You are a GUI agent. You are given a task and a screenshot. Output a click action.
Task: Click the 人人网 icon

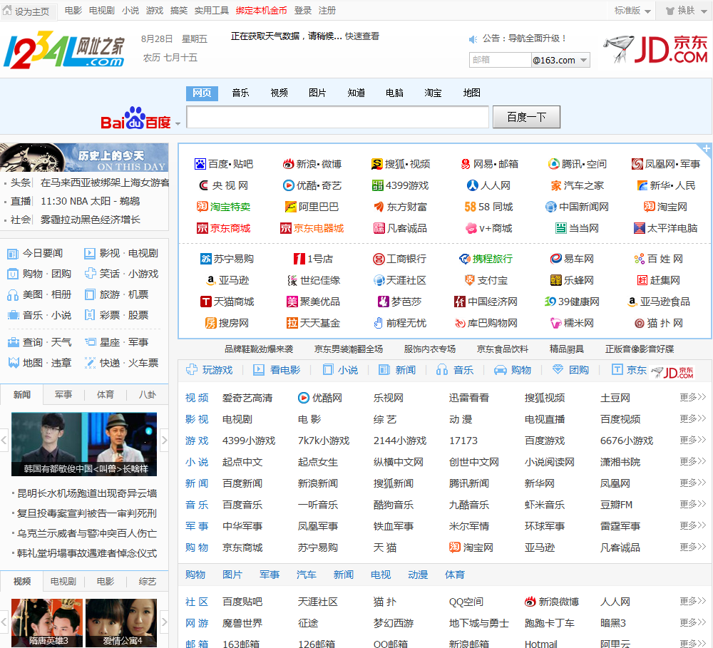pyautogui.click(x=473, y=185)
